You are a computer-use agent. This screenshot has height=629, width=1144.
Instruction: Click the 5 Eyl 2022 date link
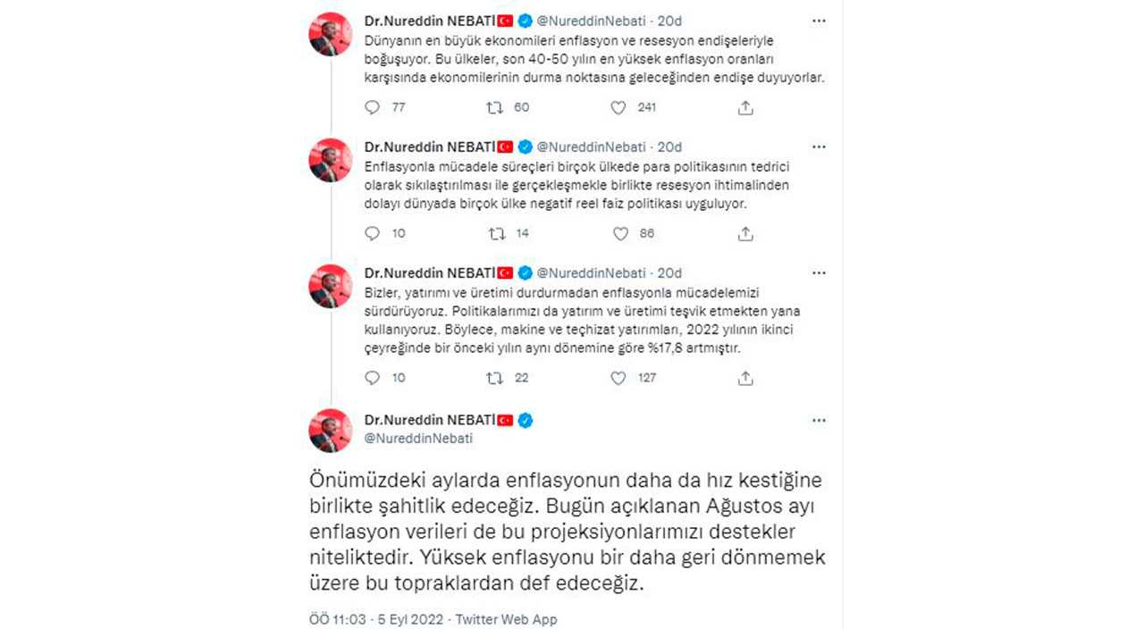[x=412, y=618]
